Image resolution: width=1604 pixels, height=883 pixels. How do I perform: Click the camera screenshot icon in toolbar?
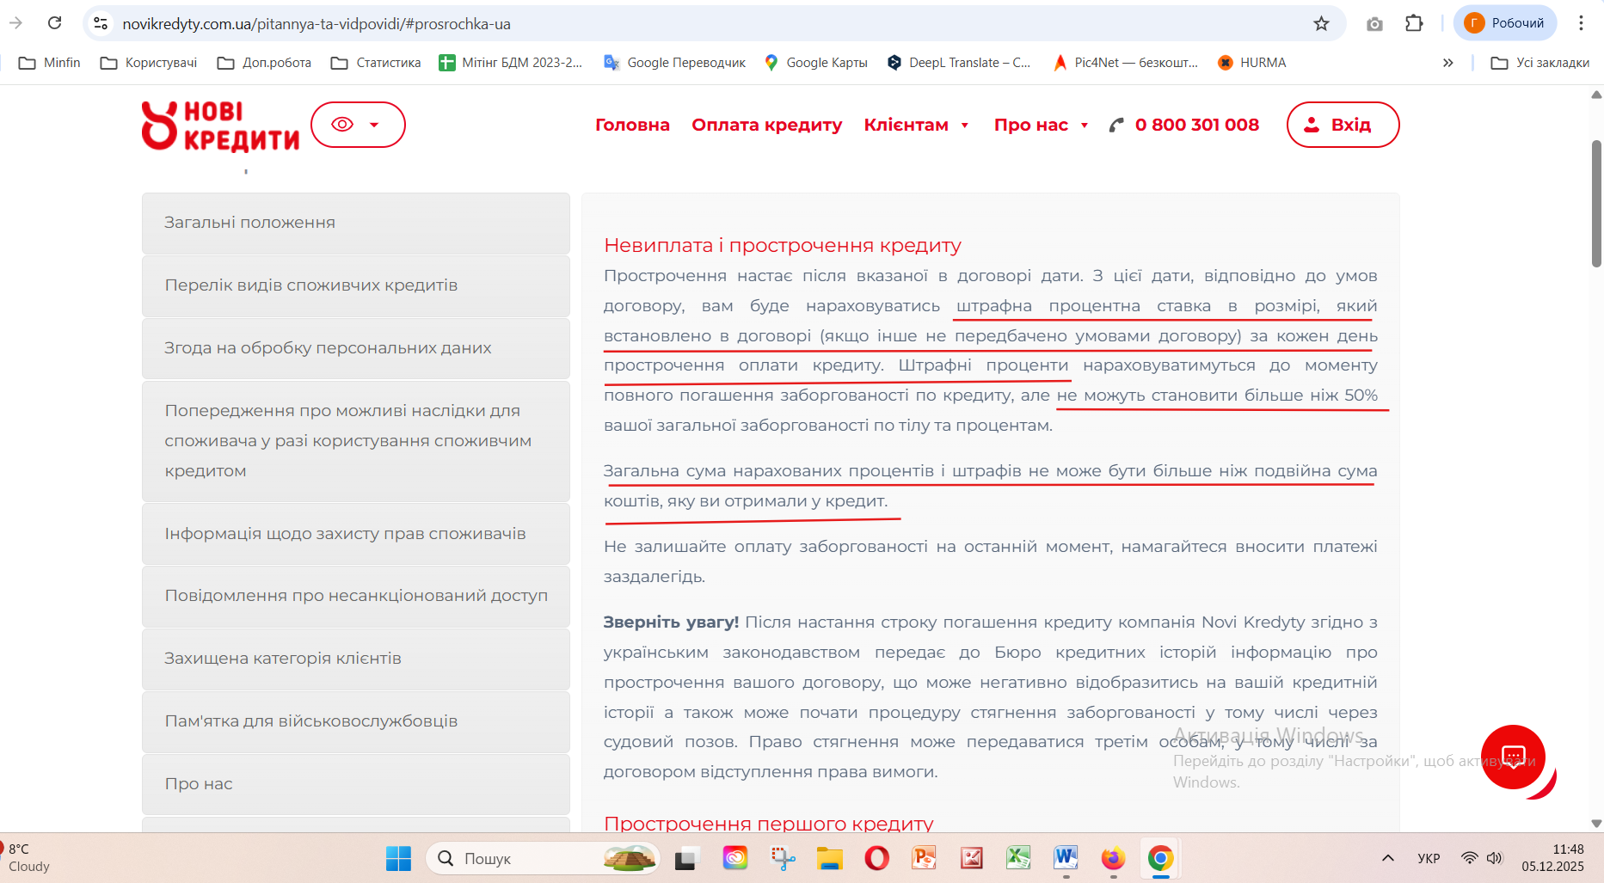(1374, 23)
